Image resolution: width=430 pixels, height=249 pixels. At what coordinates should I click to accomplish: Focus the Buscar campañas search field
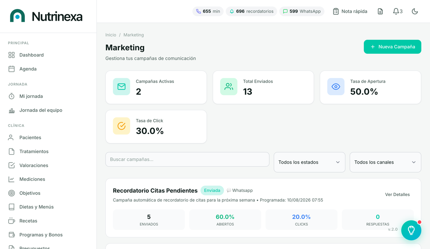click(x=187, y=160)
